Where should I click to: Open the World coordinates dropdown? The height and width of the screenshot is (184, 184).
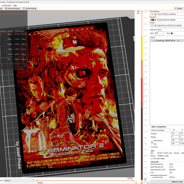[x=161, y=130]
